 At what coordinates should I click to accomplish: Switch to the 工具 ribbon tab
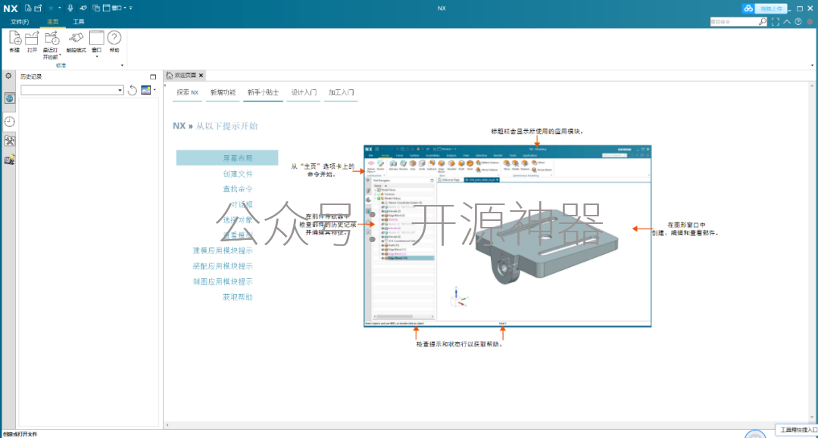click(x=79, y=21)
